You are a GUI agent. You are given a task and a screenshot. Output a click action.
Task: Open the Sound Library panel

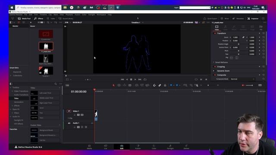(66, 19)
